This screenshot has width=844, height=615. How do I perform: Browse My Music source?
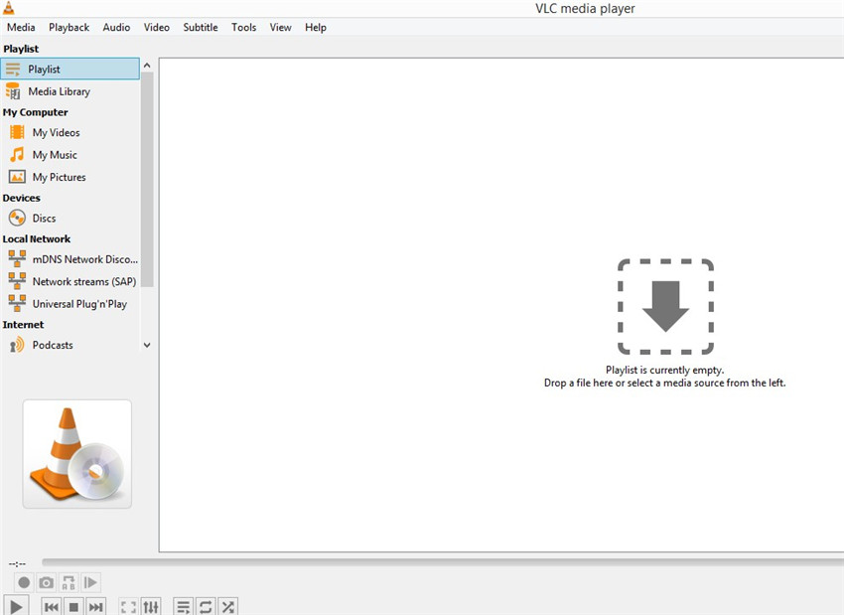click(70, 155)
